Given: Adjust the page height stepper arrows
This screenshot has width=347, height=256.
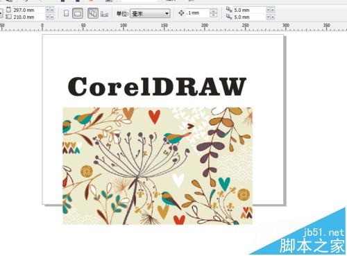Looking at the screenshot, I should coord(50,17).
